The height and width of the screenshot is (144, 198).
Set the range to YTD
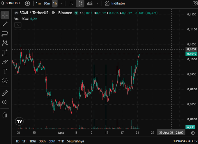(x=61, y=141)
